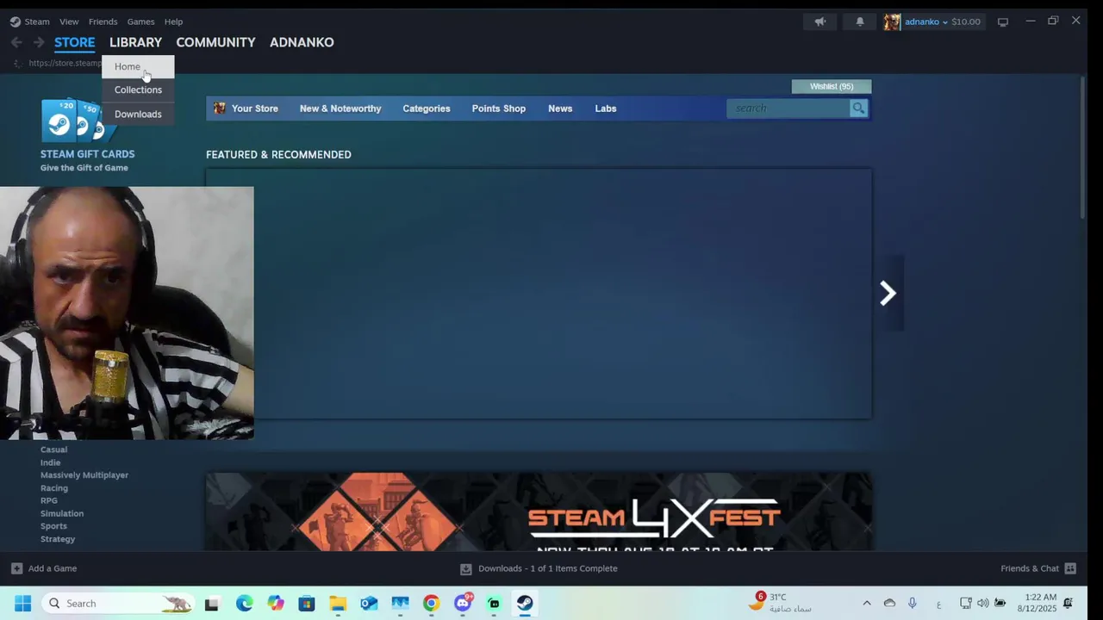This screenshot has width=1103, height=620.
Task: Show hidden system tray icons
Action: [867, 604]
